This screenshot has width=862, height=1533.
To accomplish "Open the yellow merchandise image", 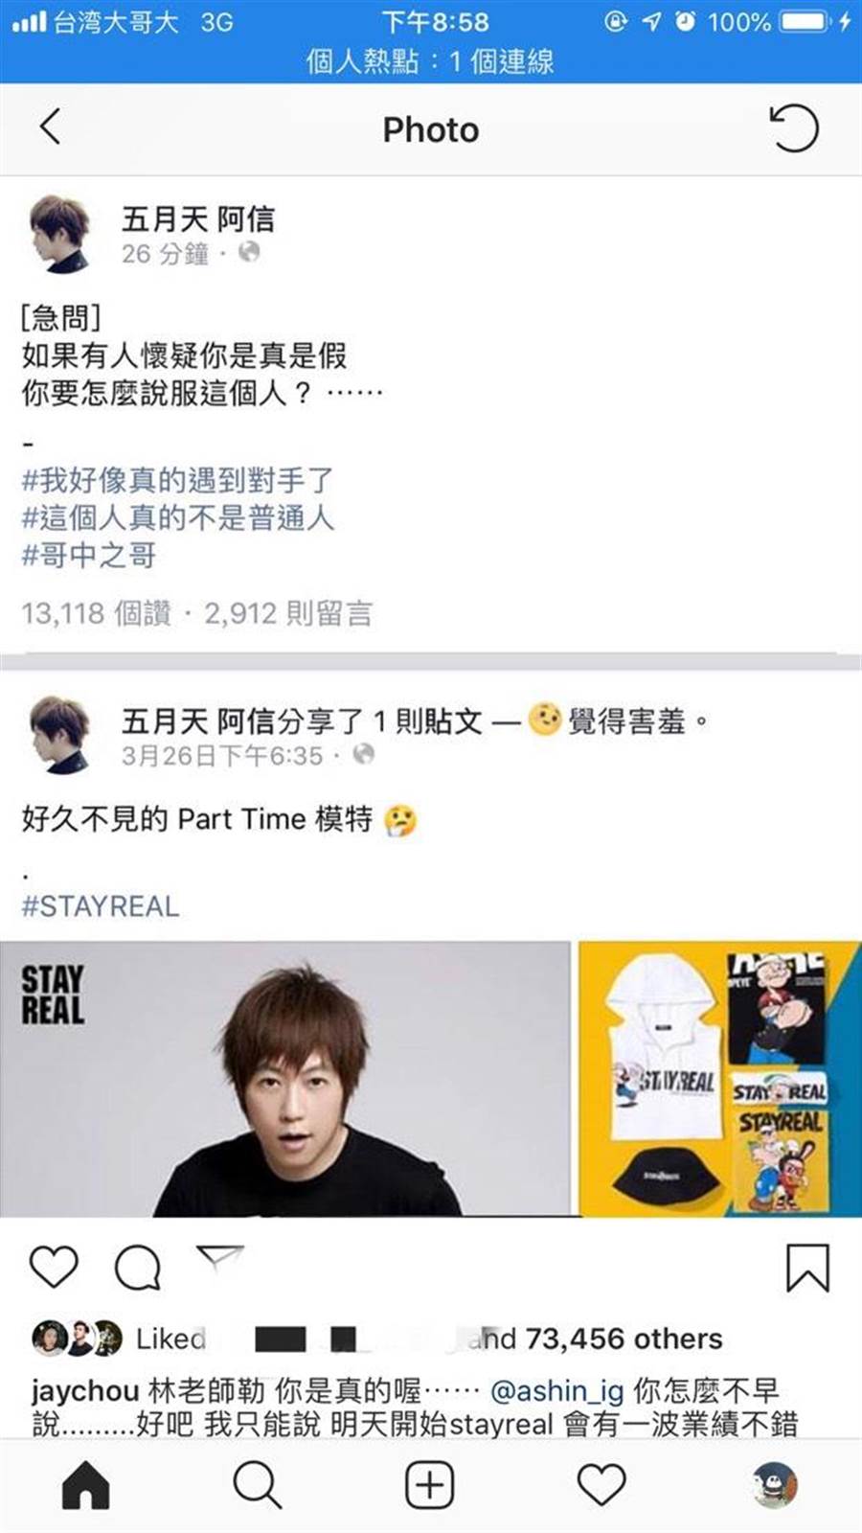I will pyautogui.click(x=720, y=1079).
